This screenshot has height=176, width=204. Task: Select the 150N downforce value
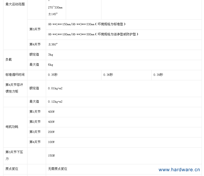tap(51, 156)
